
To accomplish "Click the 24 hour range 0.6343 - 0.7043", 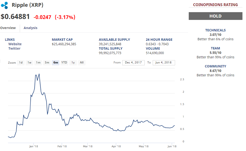I will coord(157,44).
